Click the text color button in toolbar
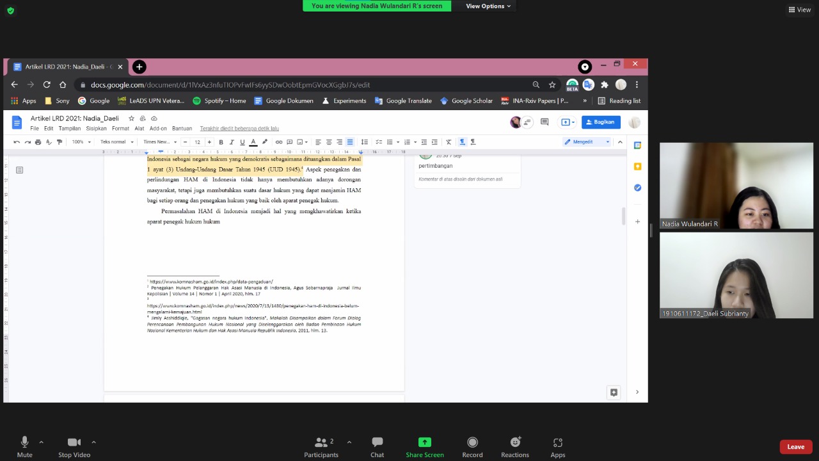819x461 pixels. click(x=253, y=142)
